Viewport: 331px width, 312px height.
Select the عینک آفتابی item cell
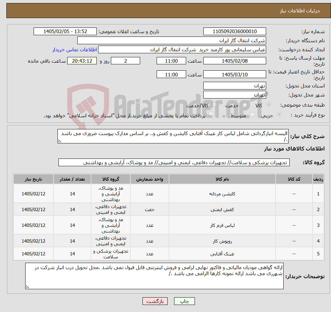[222, 254]
